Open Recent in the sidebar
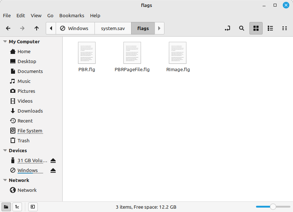Viewport: 293px width, 212px height. [x=31, y=121]
